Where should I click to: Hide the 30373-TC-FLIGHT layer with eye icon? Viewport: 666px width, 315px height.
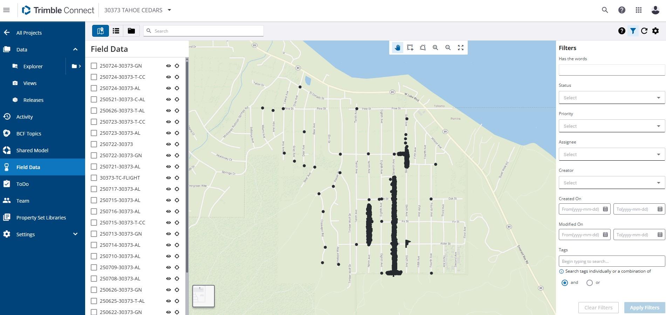tap(169, 178)
